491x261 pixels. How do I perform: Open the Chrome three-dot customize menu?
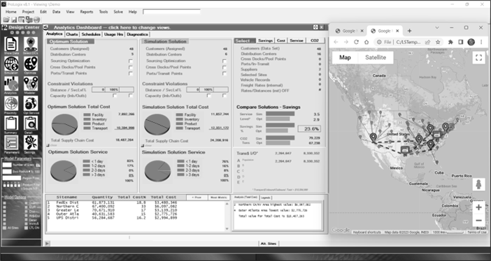pos(481,42)
